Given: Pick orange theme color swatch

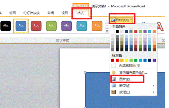Looking at the screenshot, I should coord(154,32).
